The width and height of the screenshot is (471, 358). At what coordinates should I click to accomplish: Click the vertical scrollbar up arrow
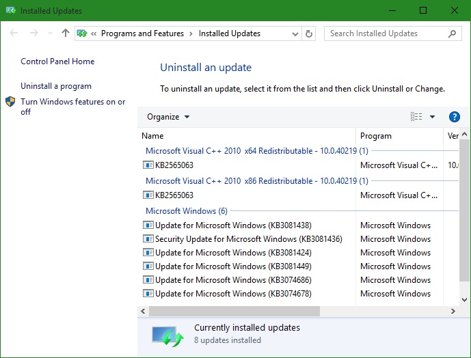coord(464,134)
